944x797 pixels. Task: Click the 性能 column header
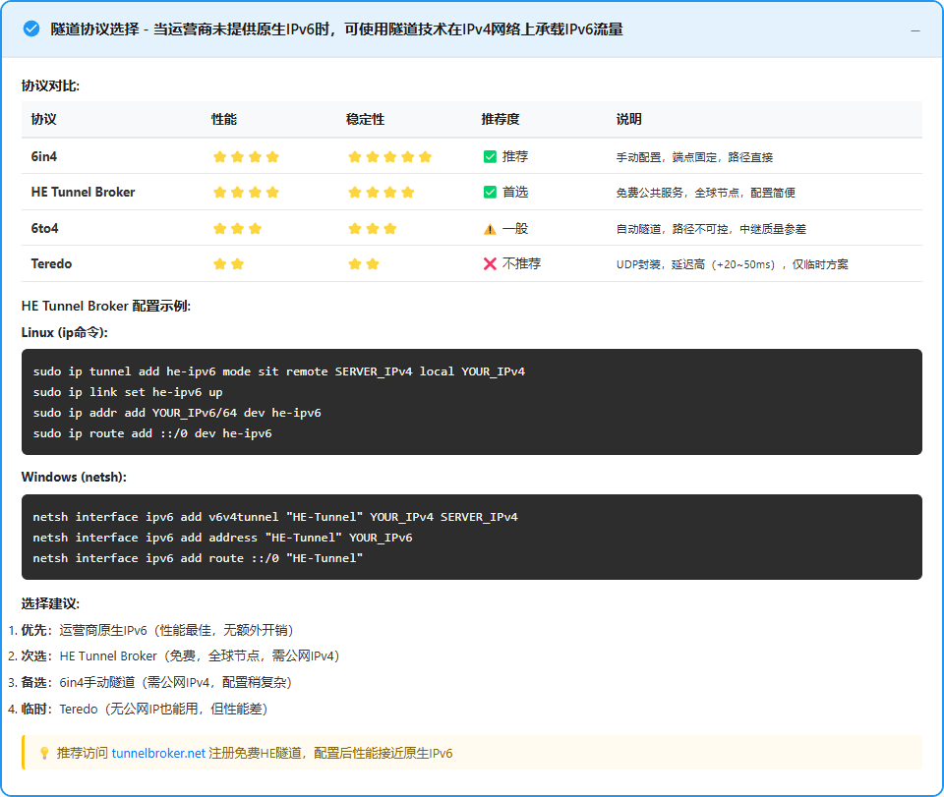click(224, 119)
